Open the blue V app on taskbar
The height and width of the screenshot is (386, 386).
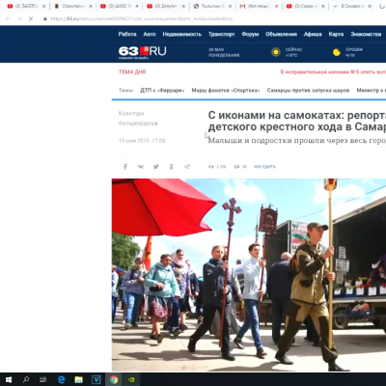tap(96, 380)
